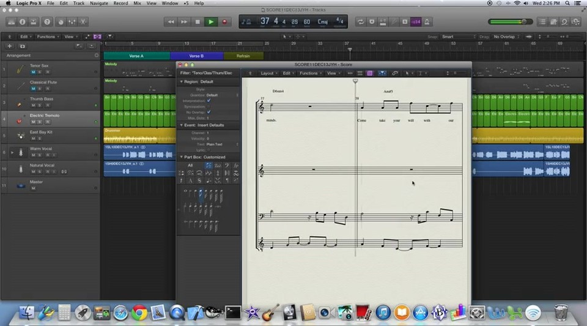Image resolution: width=587 pixels, height=326 pixels.
Task: Open the Note Pads icon
Action: point(553,21)
